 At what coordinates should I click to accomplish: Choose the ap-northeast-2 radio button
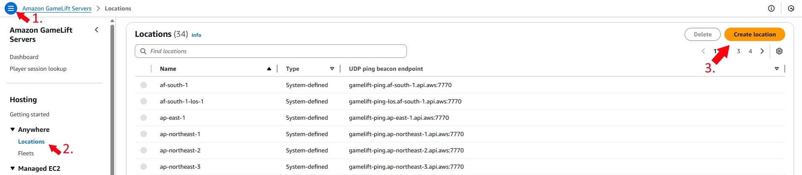(144, 150)
